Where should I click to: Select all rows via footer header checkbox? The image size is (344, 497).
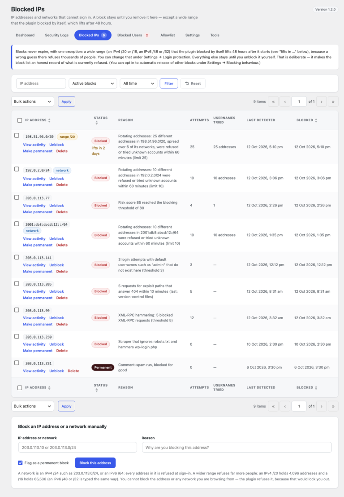pos(20,387)
